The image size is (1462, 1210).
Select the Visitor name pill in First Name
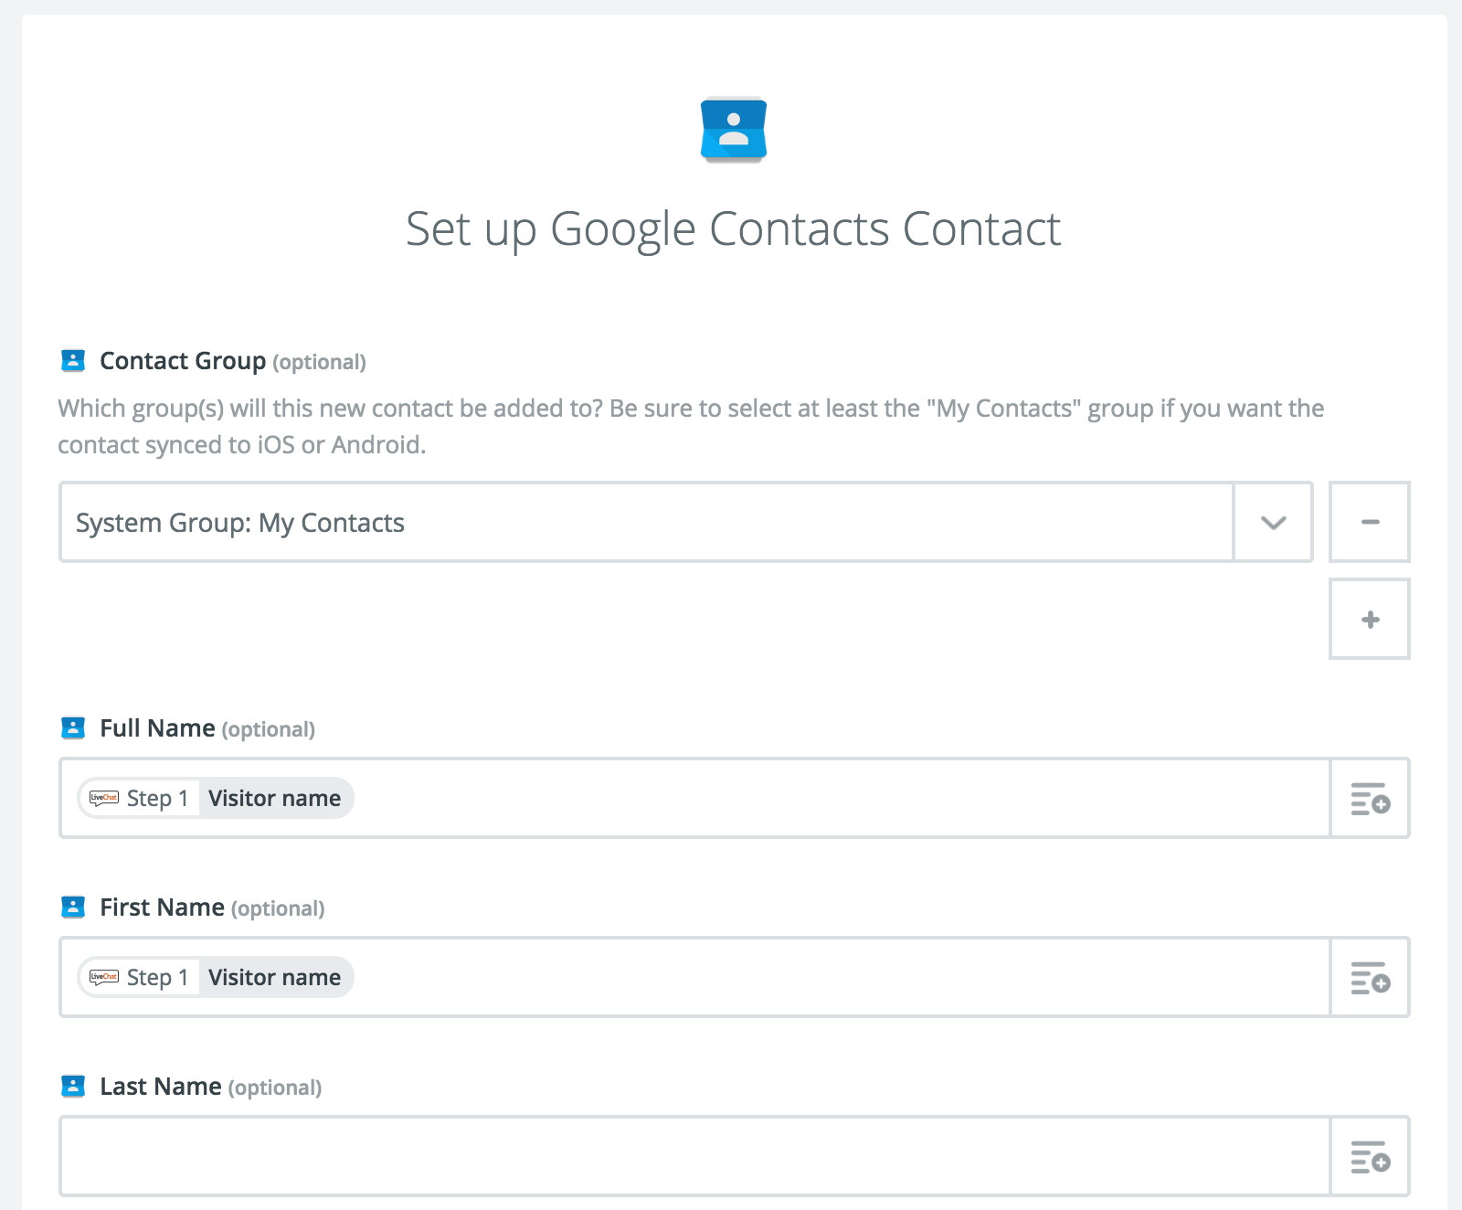point(216,977)
